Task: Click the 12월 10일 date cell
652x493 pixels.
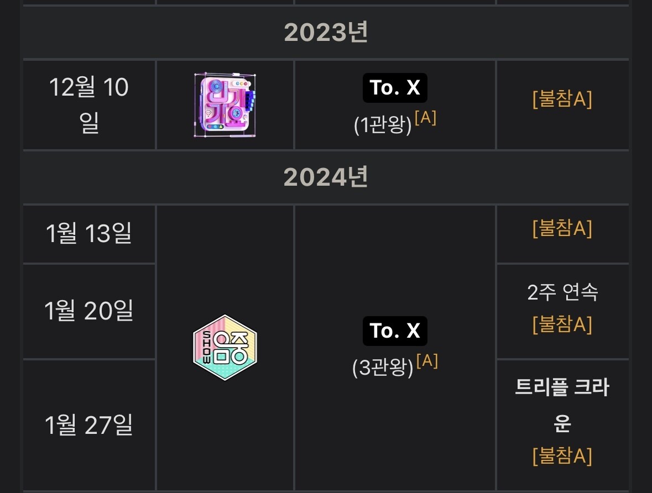Action: pyautogui.click(x=89, y=105)
